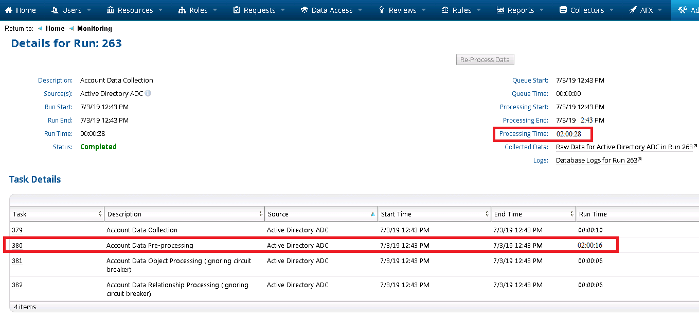Click the back arrow icon before Monitoring breadcrumb

(71, 29)
